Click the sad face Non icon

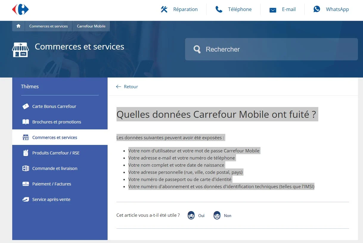(217, 215)
